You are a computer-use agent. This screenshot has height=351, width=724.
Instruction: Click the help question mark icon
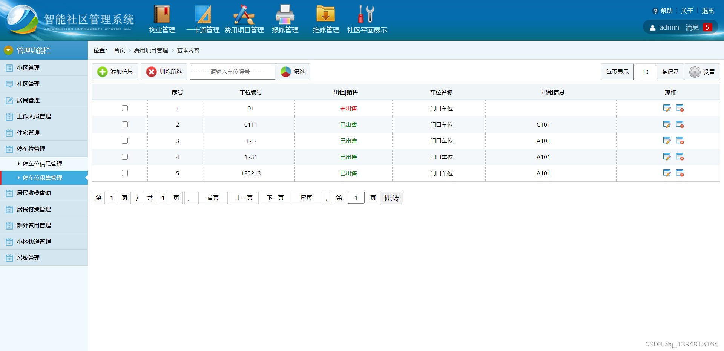tap(655, 11)
